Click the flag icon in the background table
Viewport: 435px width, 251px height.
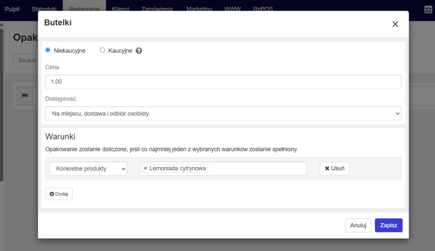point(25,96)
